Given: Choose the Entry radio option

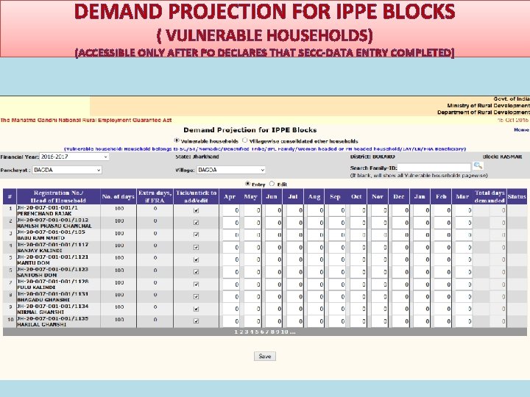Looking at the screenshot, I should coord(247,184).
